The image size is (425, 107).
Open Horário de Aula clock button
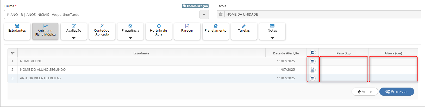click(159, 31)
